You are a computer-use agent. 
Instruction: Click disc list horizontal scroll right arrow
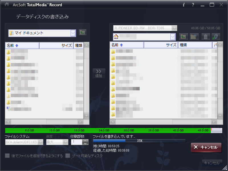point(214,122)
